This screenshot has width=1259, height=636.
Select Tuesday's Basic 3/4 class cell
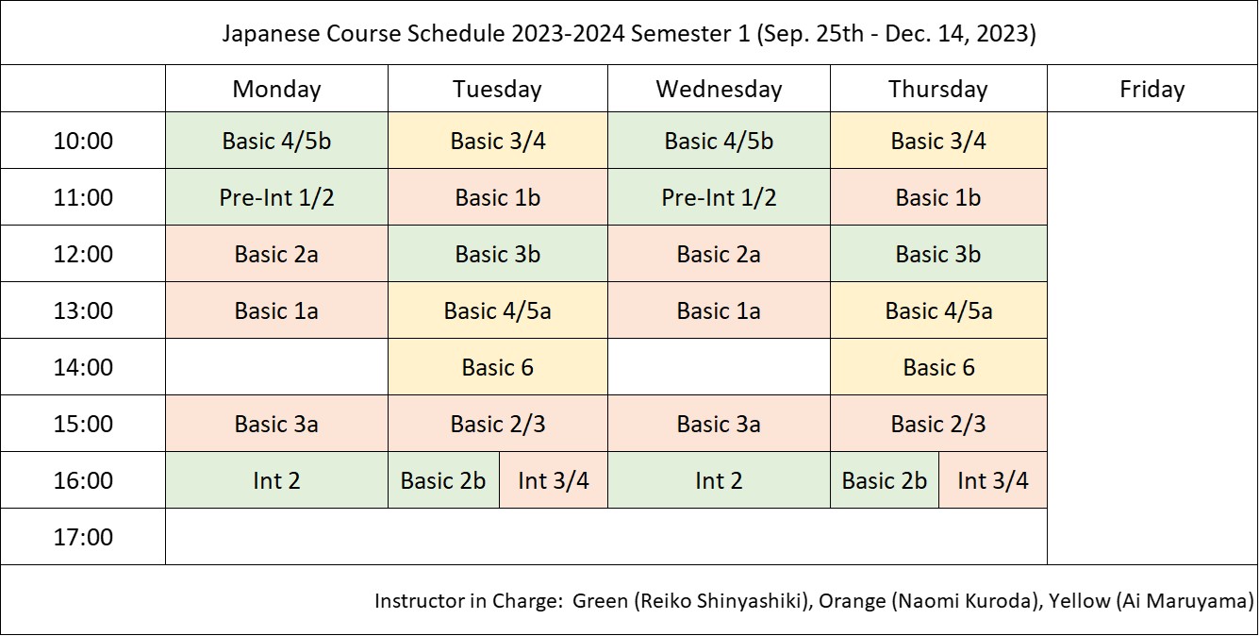click(x=497, y=141)
